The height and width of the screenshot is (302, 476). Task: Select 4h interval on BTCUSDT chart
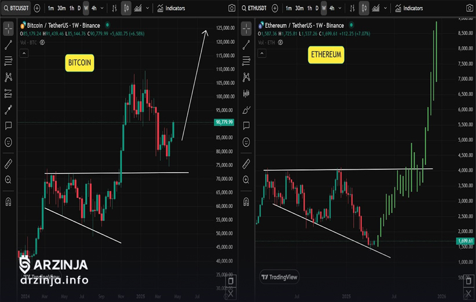(x=94, y=8)
